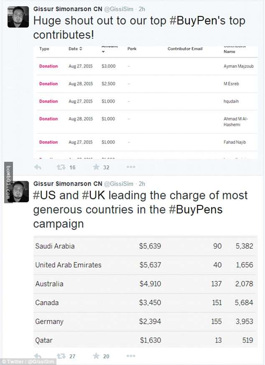The width and height of the screenshot is (265, 365).
Task: Open Gissur Simonarson CN profile name, first tweet
Action: 68,9
